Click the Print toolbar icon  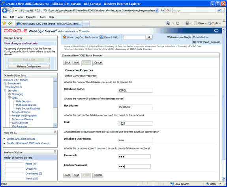pos(187,23)
